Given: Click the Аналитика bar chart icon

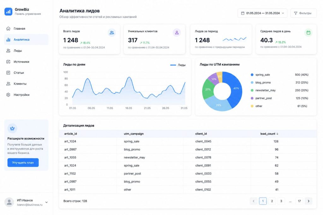Looking at the screenshot, I should coord(8,39).
